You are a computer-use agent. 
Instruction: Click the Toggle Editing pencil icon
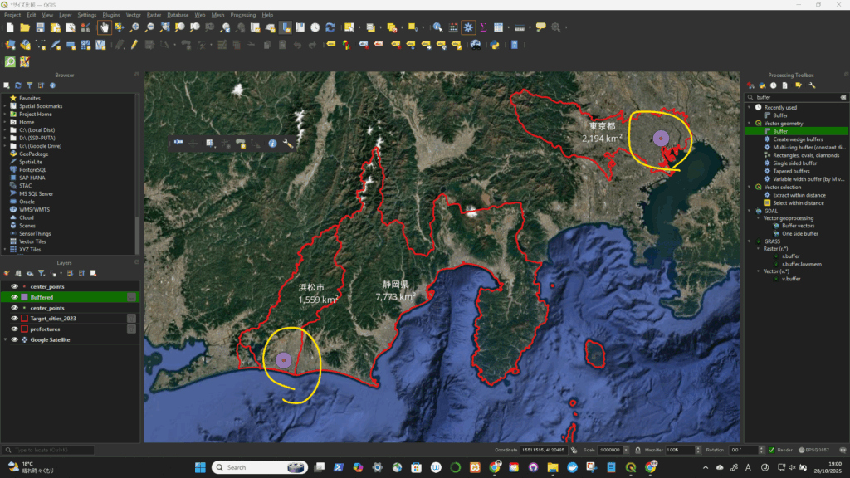coord(133,45)
